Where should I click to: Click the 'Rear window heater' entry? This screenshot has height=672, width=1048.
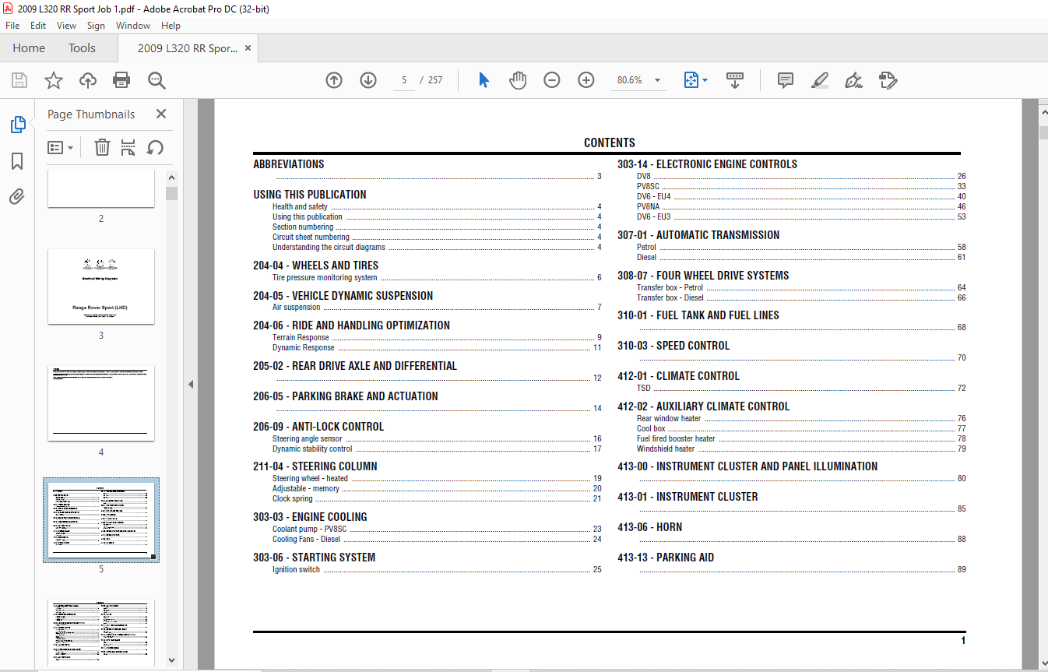click(x=669, y=419)
